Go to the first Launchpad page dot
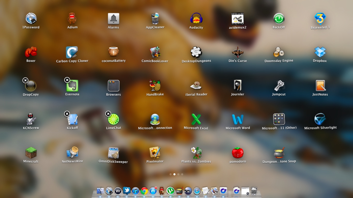 point(171,174)
